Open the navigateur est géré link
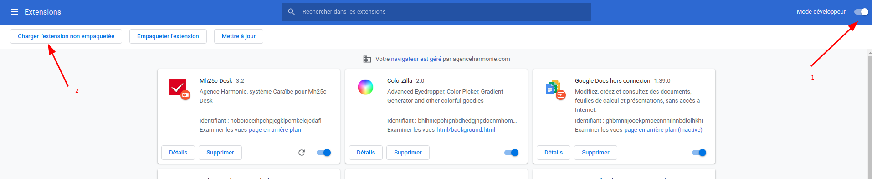 tap(416, 59)
